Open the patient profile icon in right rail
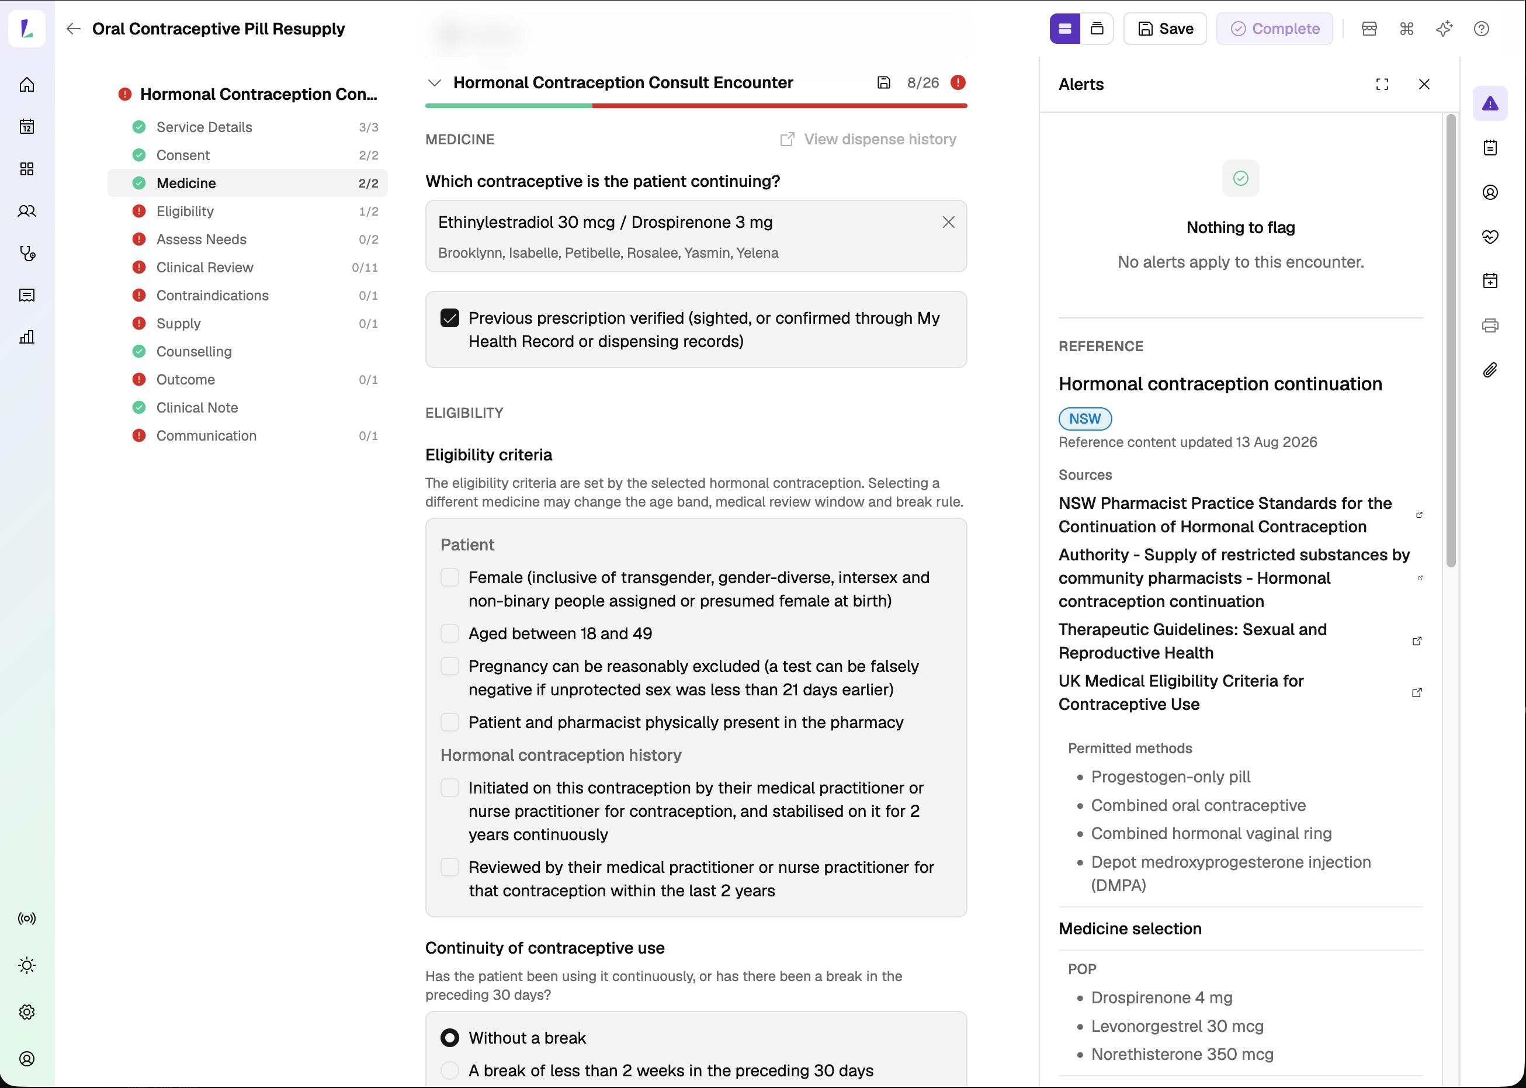 [1490, 192]
